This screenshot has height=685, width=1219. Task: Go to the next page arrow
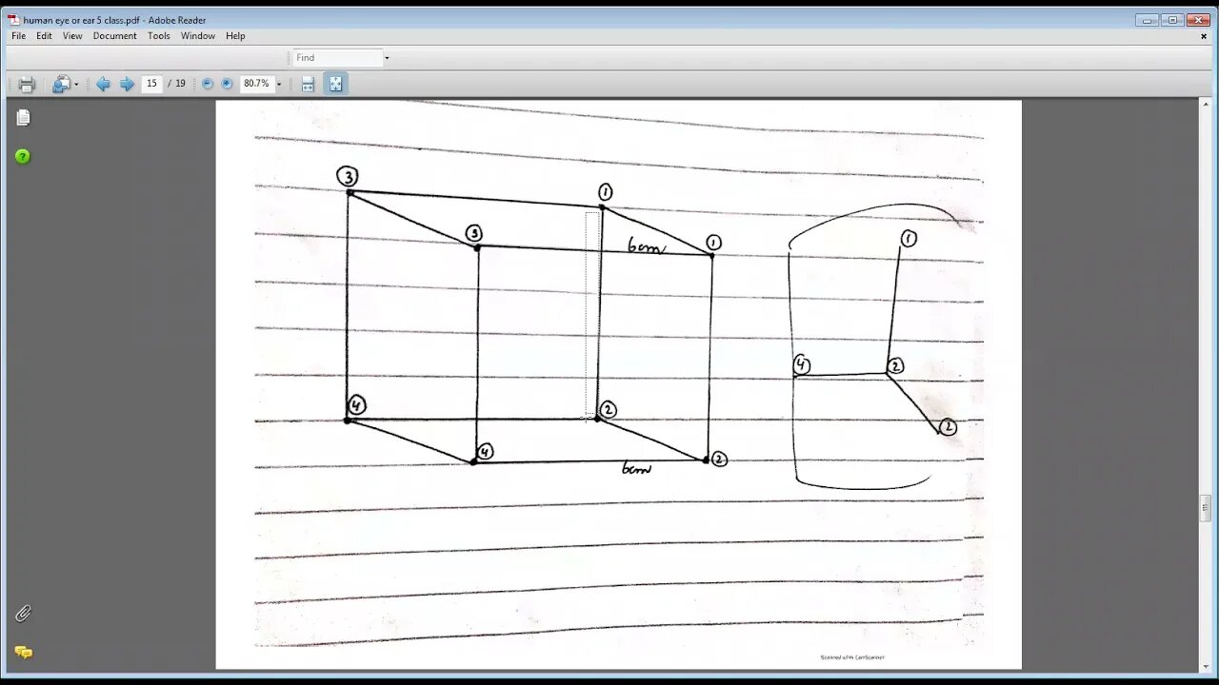[127, 84]
